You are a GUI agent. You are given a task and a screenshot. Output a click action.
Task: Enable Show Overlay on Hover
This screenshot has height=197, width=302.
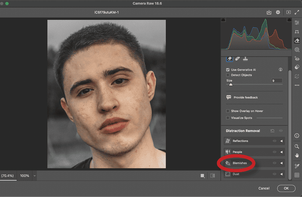click(228, 111)
